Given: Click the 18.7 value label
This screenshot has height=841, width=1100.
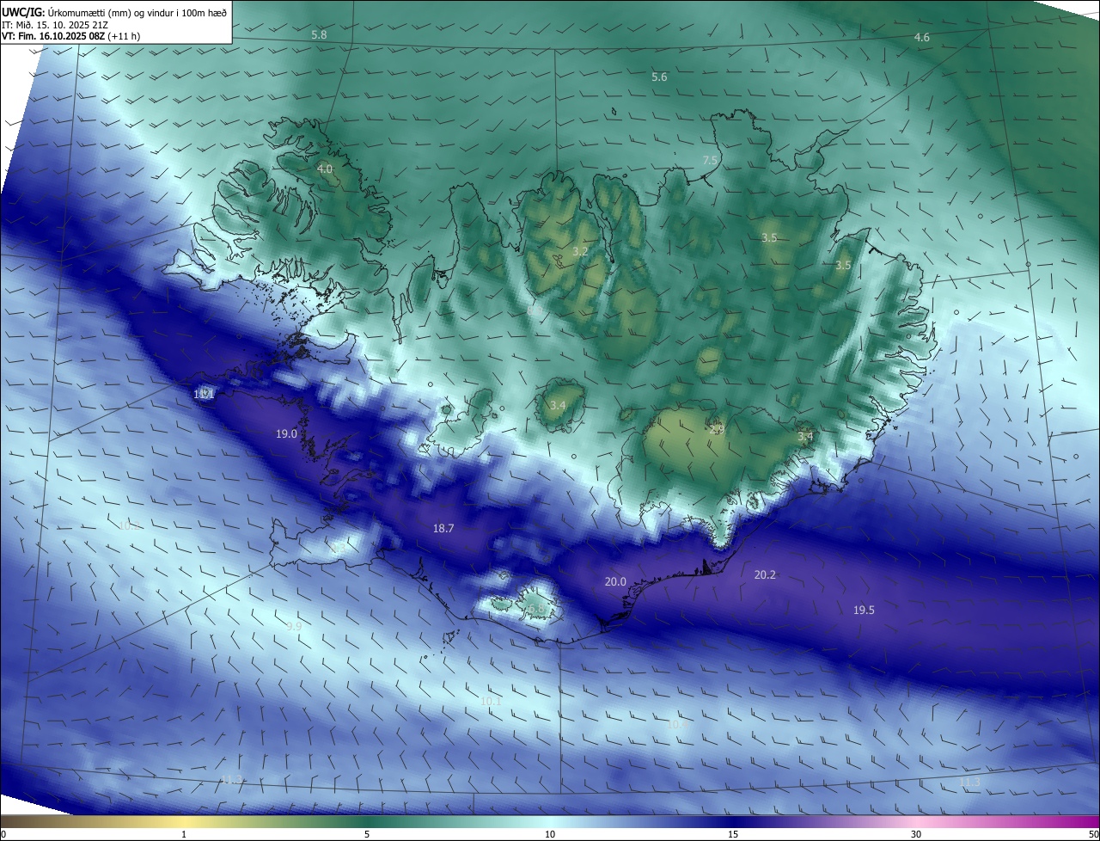Looking at the screenshot, I should (443, 529).
